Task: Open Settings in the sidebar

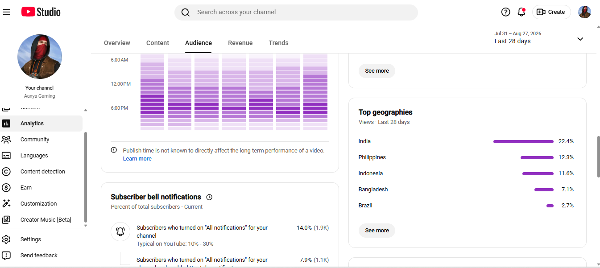Action: click(x=41, y=239)
